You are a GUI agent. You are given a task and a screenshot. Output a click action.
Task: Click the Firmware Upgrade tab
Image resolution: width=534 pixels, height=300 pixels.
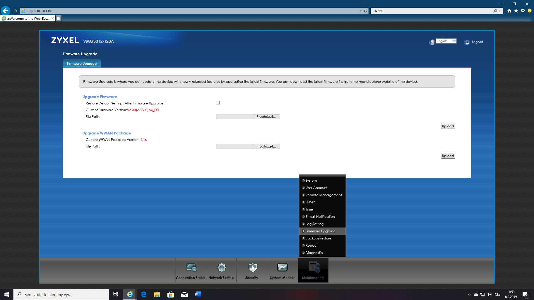tap(82, 64)
